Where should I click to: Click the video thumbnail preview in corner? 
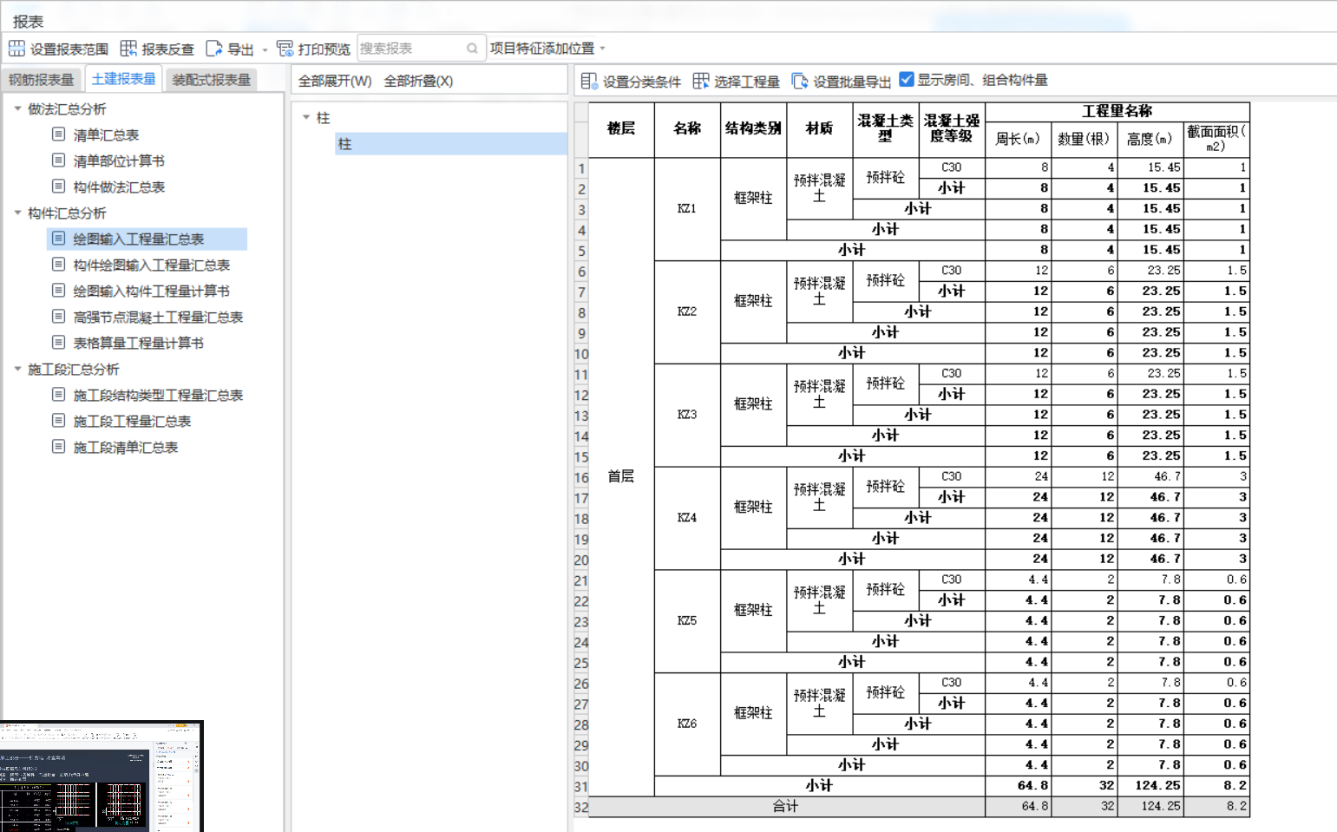pos(102,776)
